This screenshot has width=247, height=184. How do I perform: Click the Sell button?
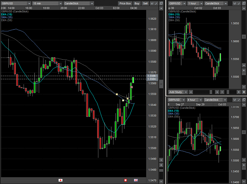pos(145,4)
